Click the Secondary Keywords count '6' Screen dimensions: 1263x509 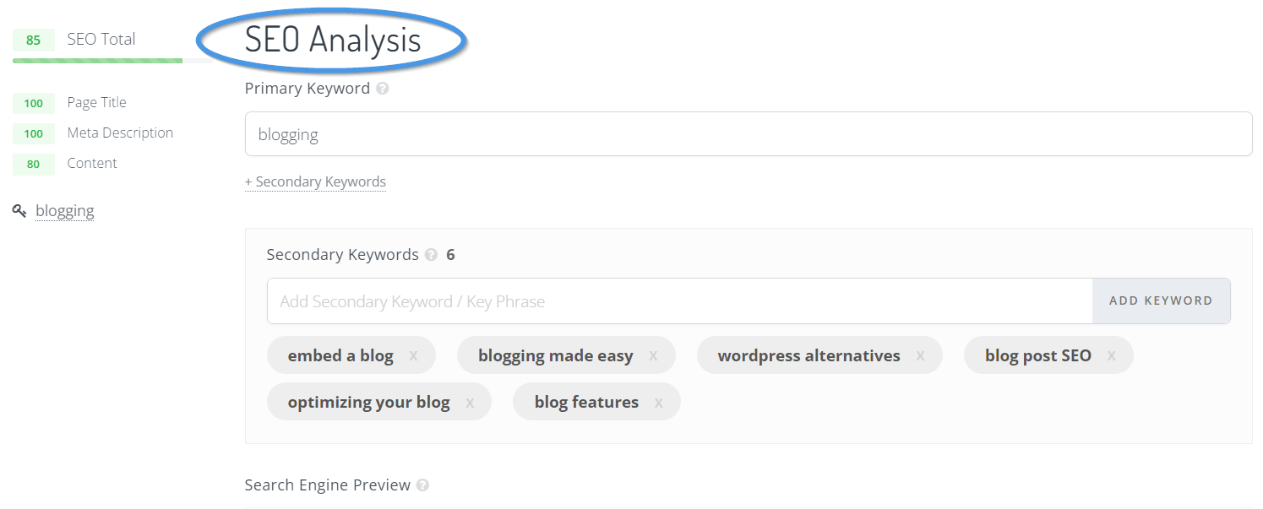[450, 255]
